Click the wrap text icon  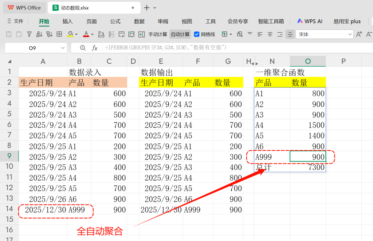point(121,34)
